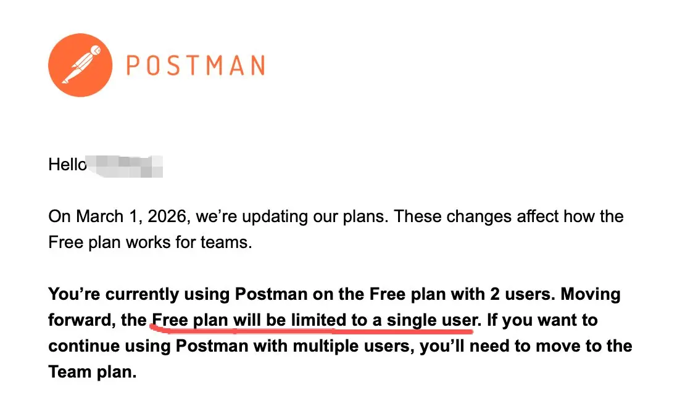Click the "Free plan works for teams." line
Viewport: 685px width, 401px height.
(x=150, y=242)
